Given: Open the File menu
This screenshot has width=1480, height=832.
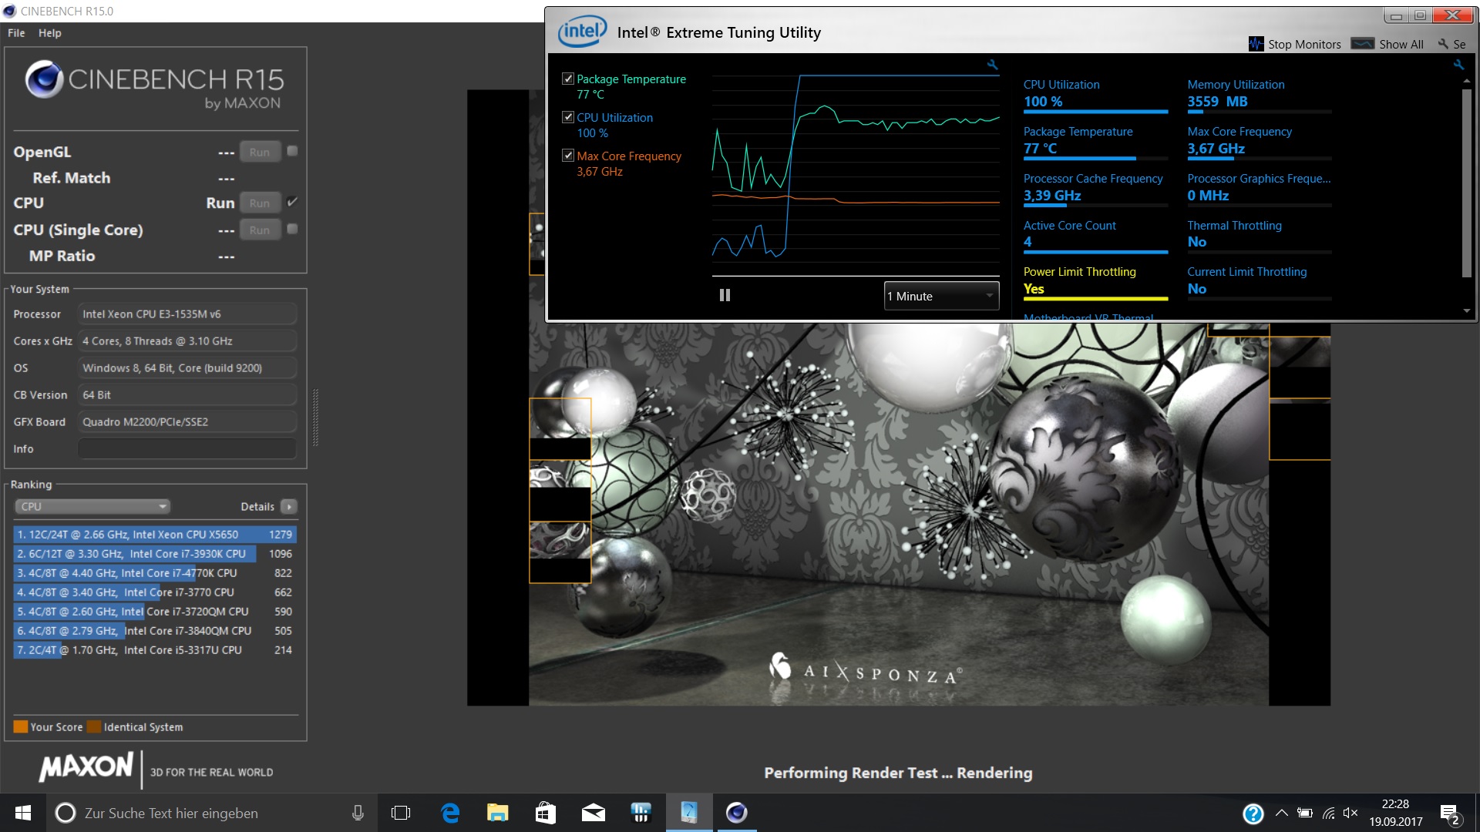Looking at the screenshot, I should pos(16,33).
